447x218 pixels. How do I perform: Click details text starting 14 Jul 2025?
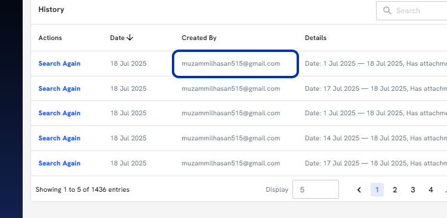tap(376, 138)
